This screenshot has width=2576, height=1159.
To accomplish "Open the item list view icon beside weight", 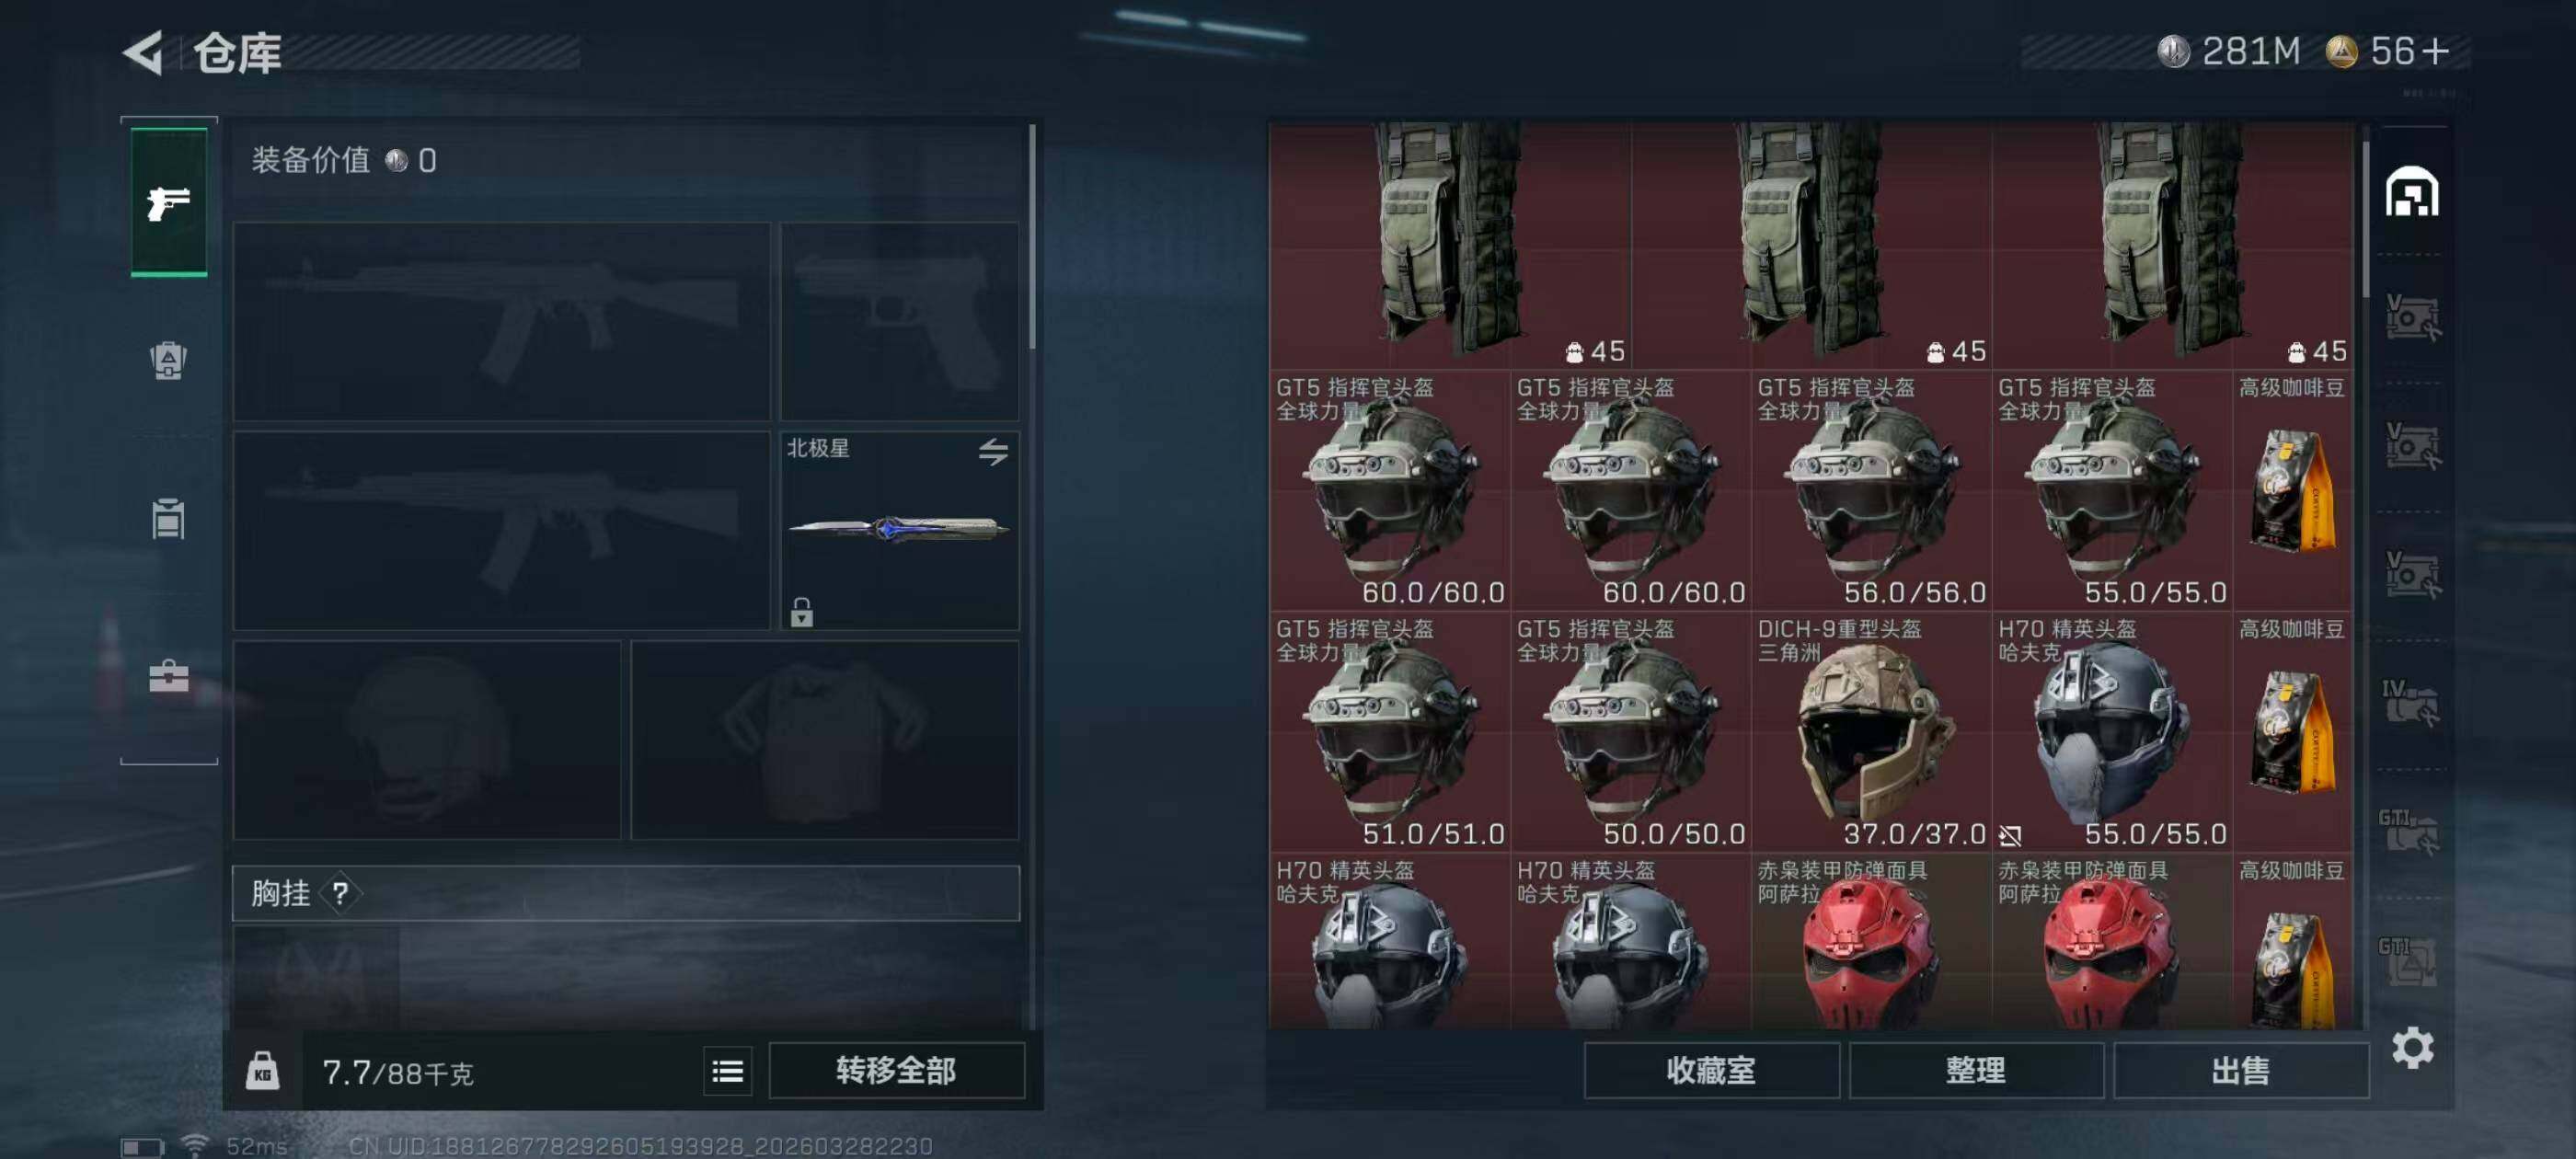I will 727,1072.
